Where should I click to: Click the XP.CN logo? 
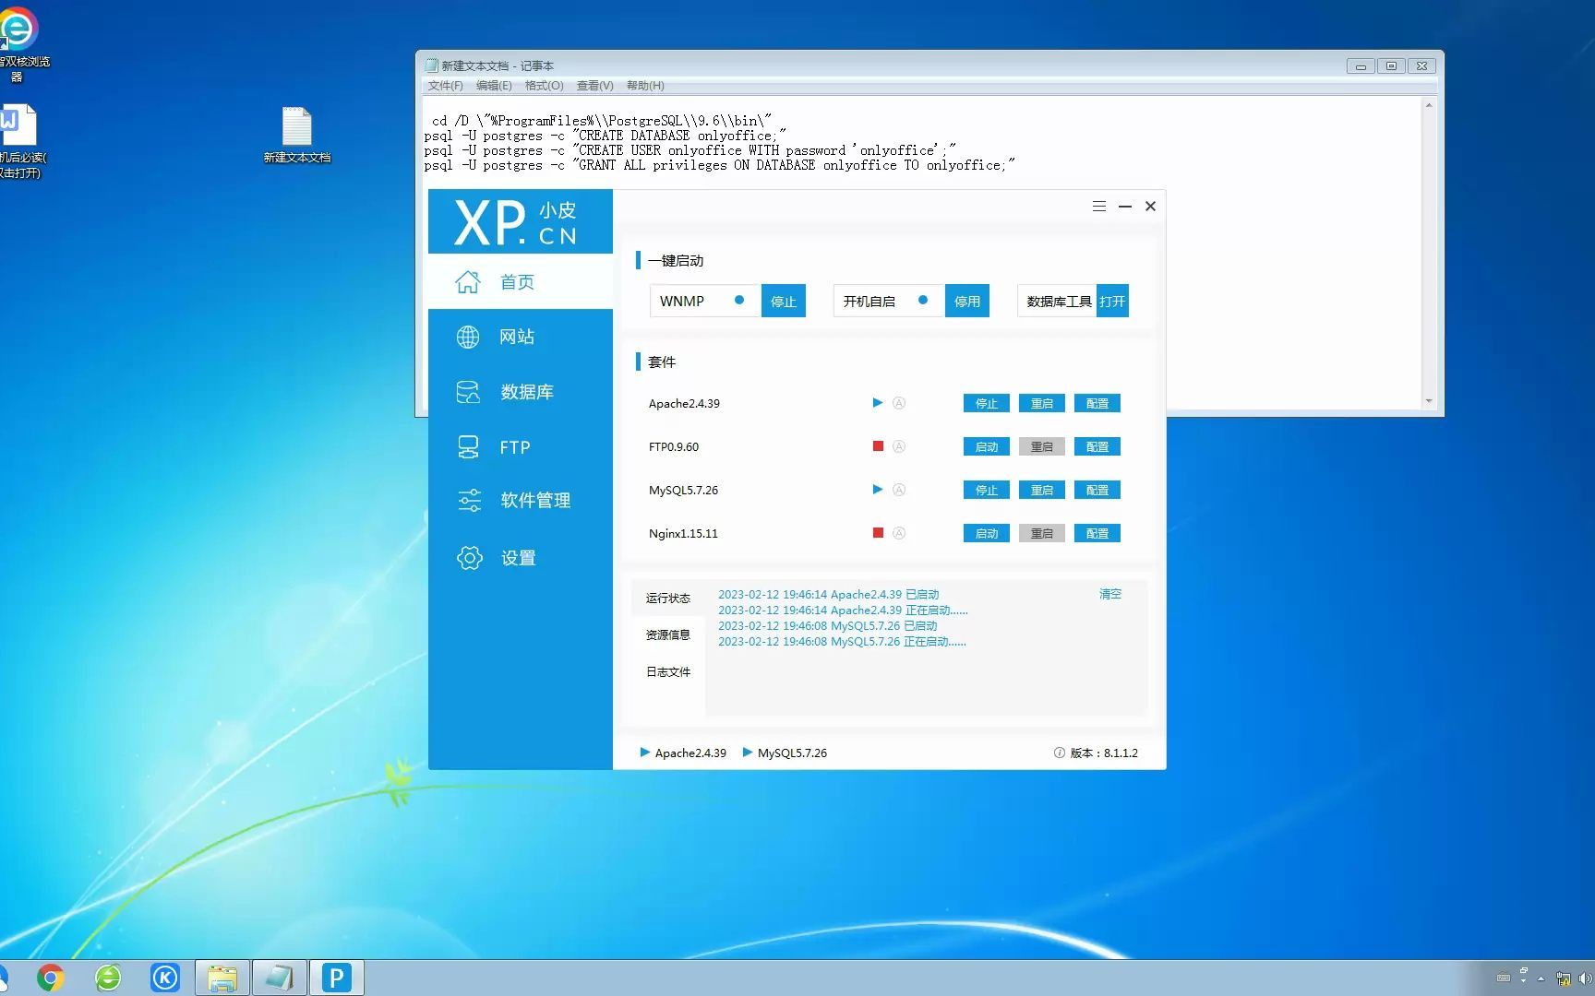[516, 222]
